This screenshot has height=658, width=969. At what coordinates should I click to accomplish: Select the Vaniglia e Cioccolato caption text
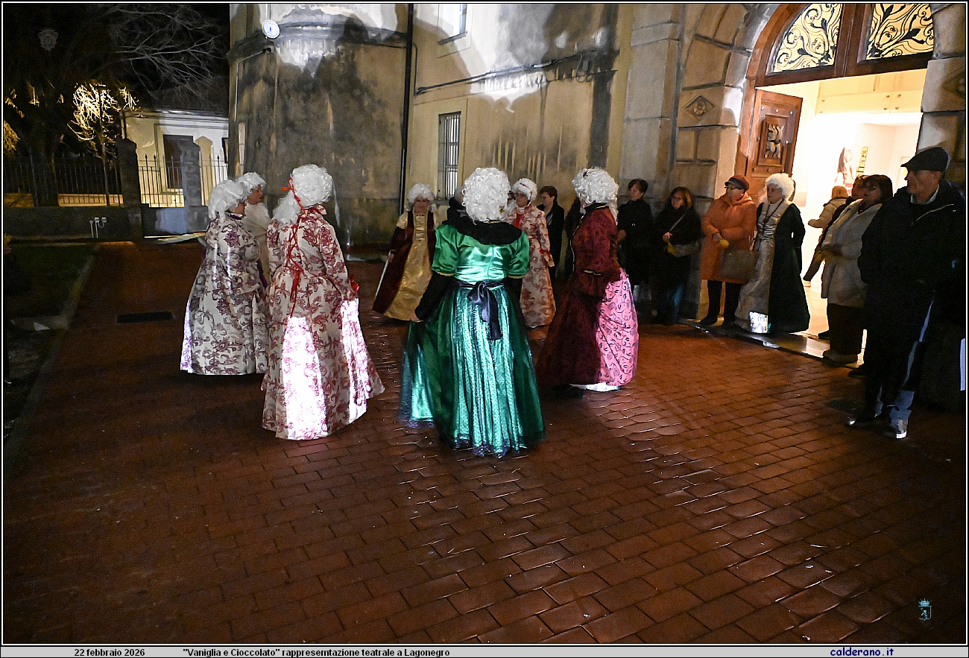[317, 651]
